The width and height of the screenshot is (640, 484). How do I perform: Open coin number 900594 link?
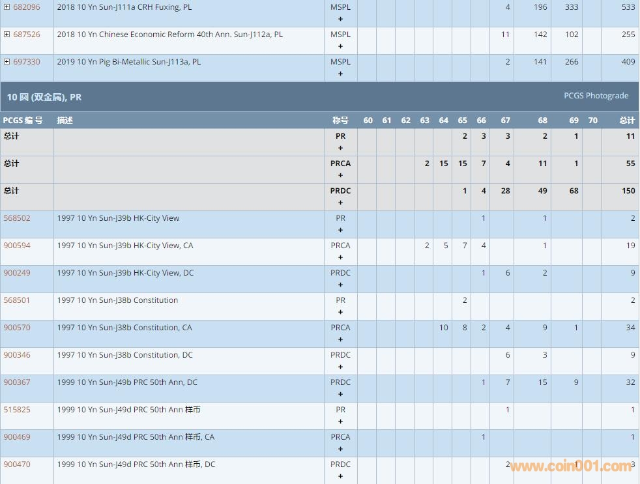pos(17,246)
